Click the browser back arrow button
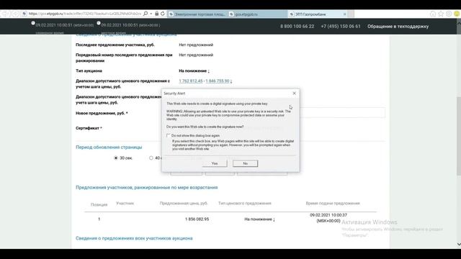Image resolution: width=461 pixels, height=259 pixels. coord(6,14)
